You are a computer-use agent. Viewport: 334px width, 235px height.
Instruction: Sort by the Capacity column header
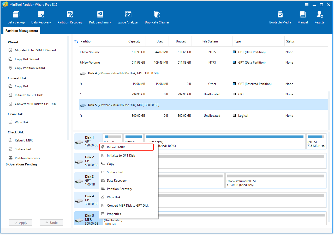[x=134, y=41]
